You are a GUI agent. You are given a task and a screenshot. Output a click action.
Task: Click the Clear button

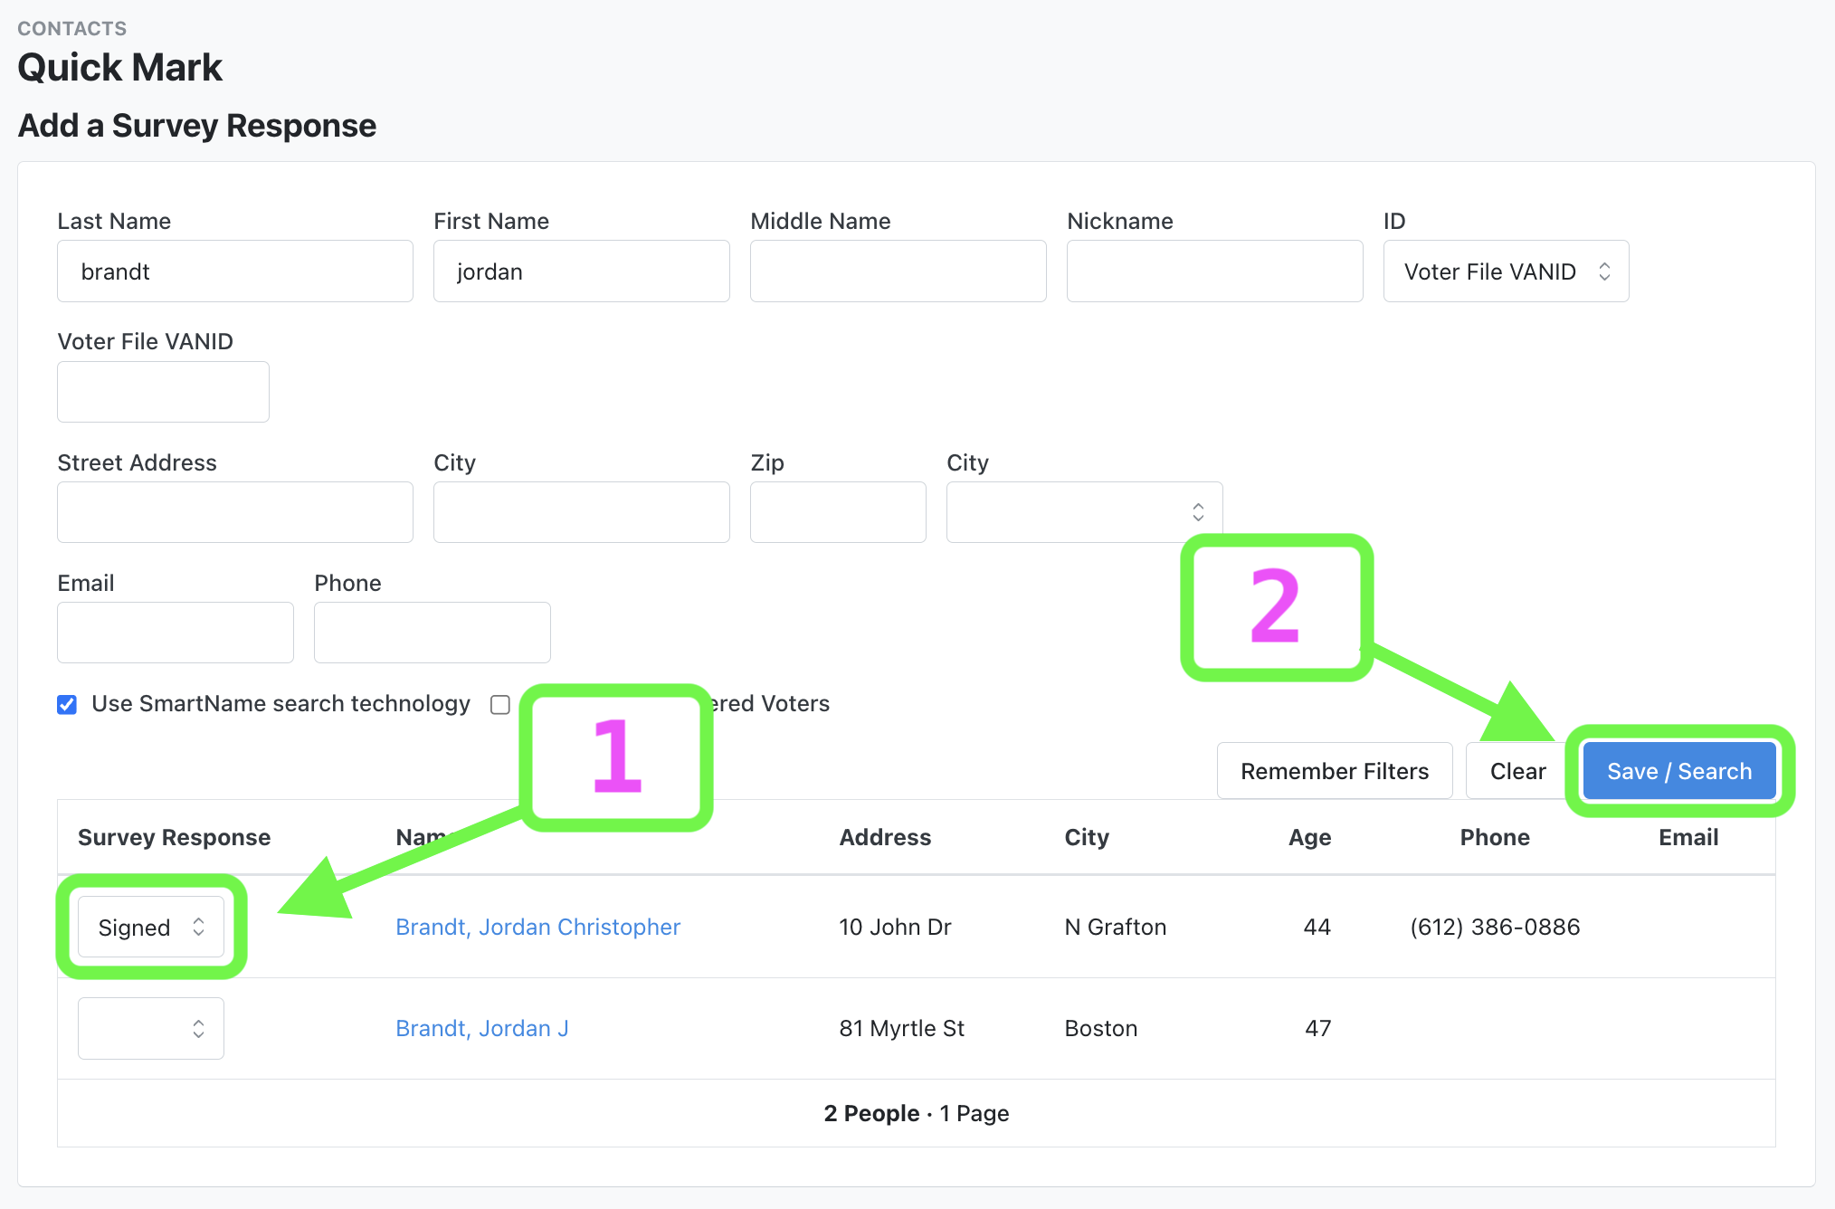coord(1516,771)
